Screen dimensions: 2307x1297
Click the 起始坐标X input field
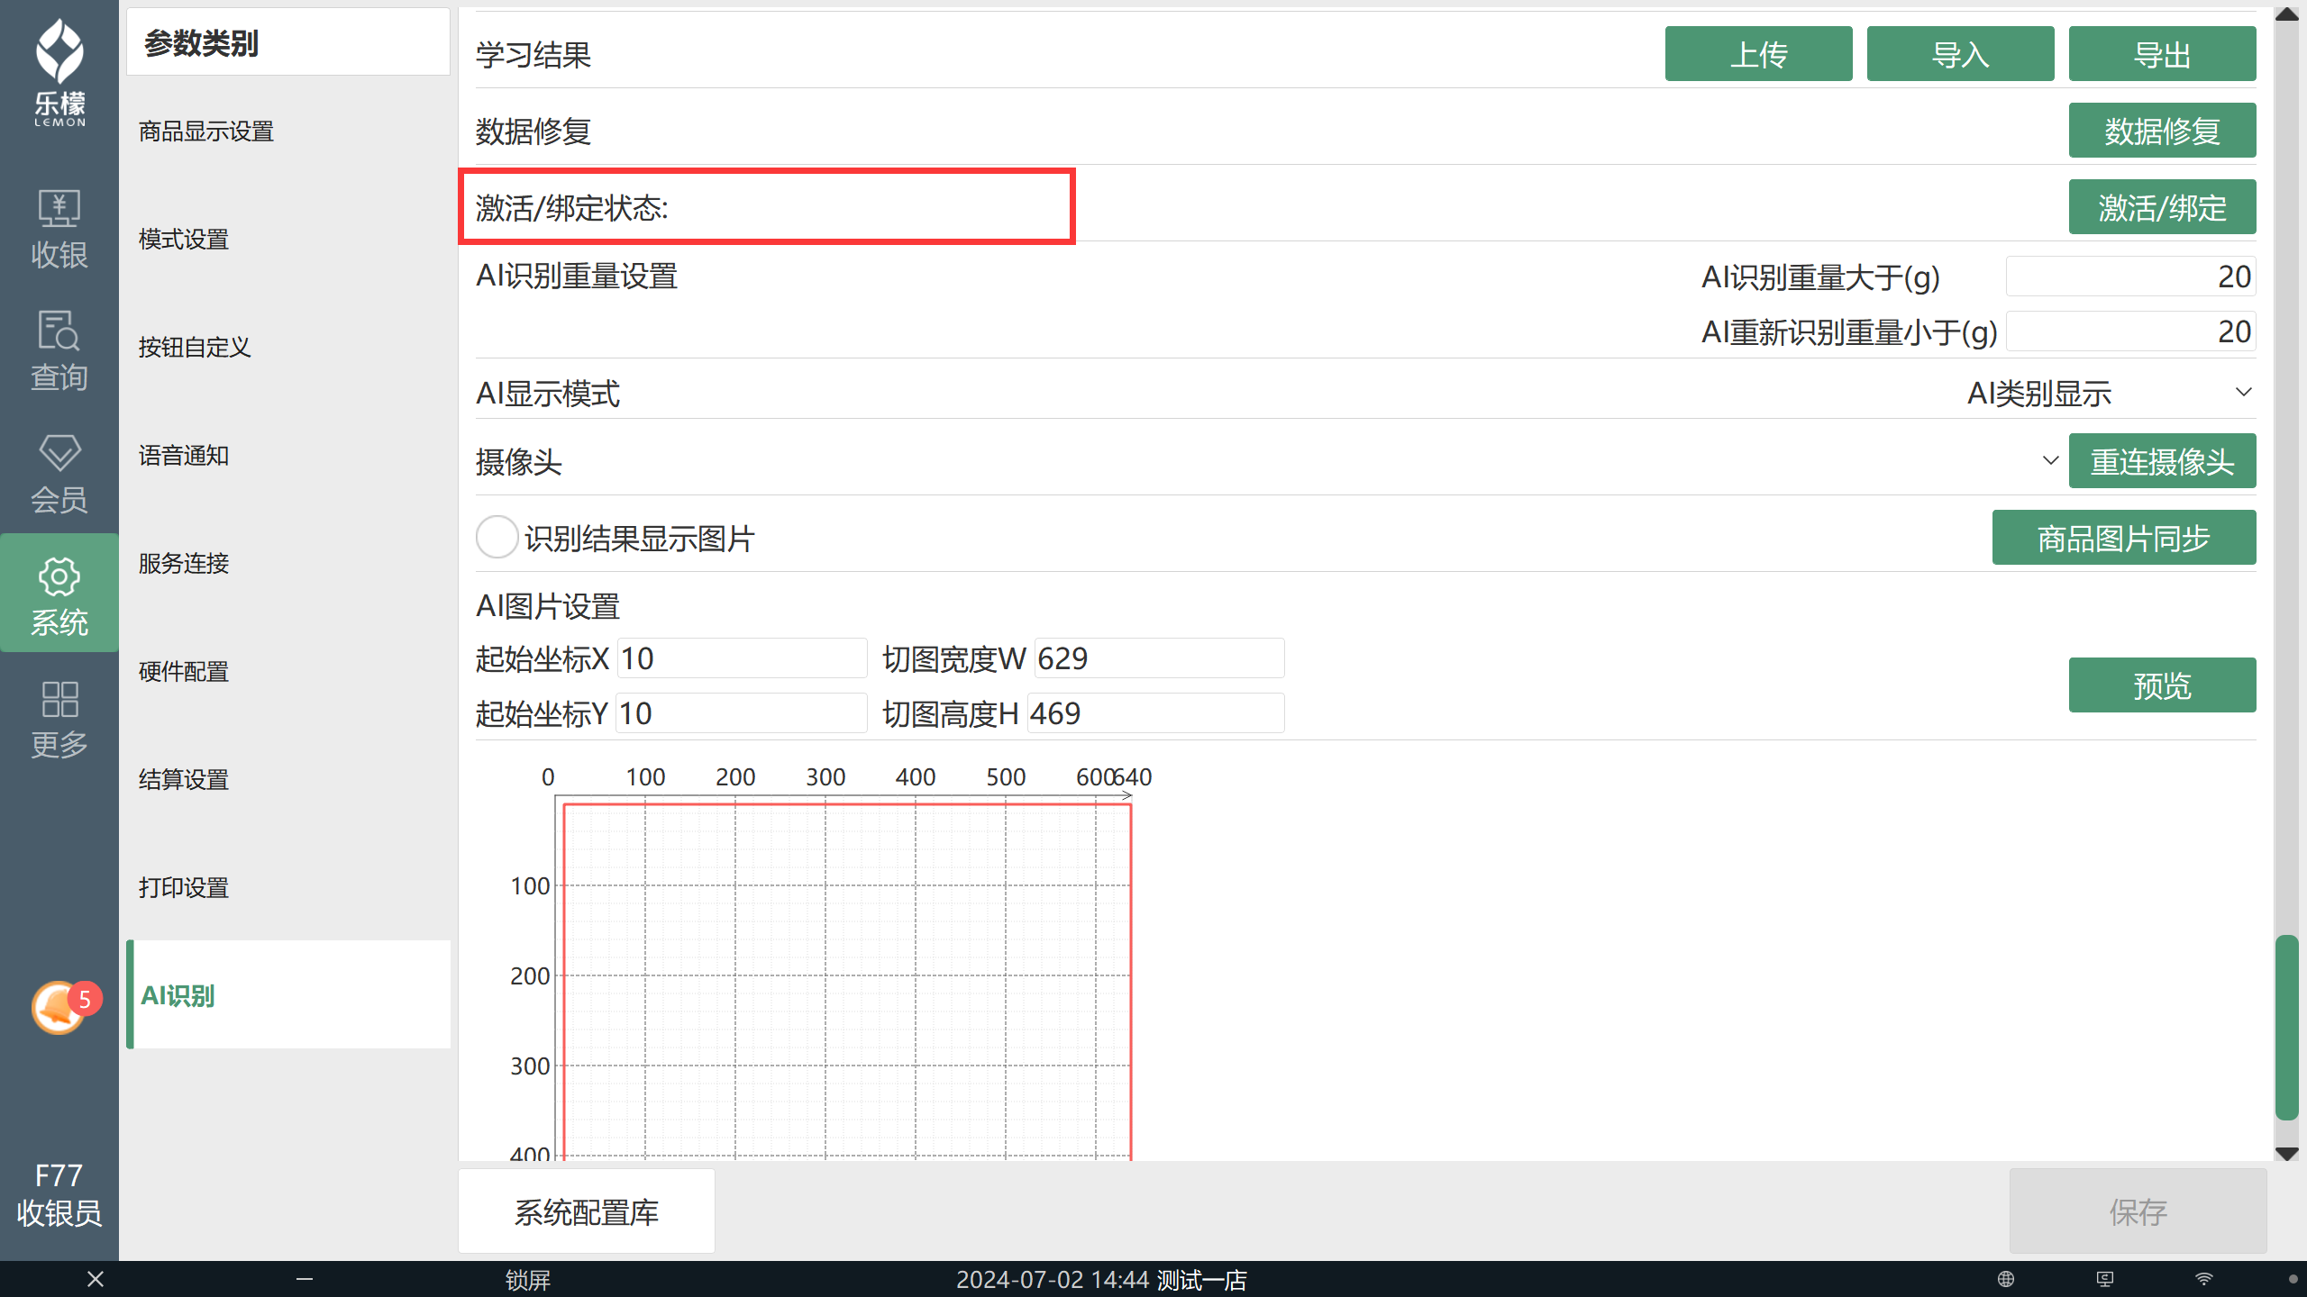[743, 658]
